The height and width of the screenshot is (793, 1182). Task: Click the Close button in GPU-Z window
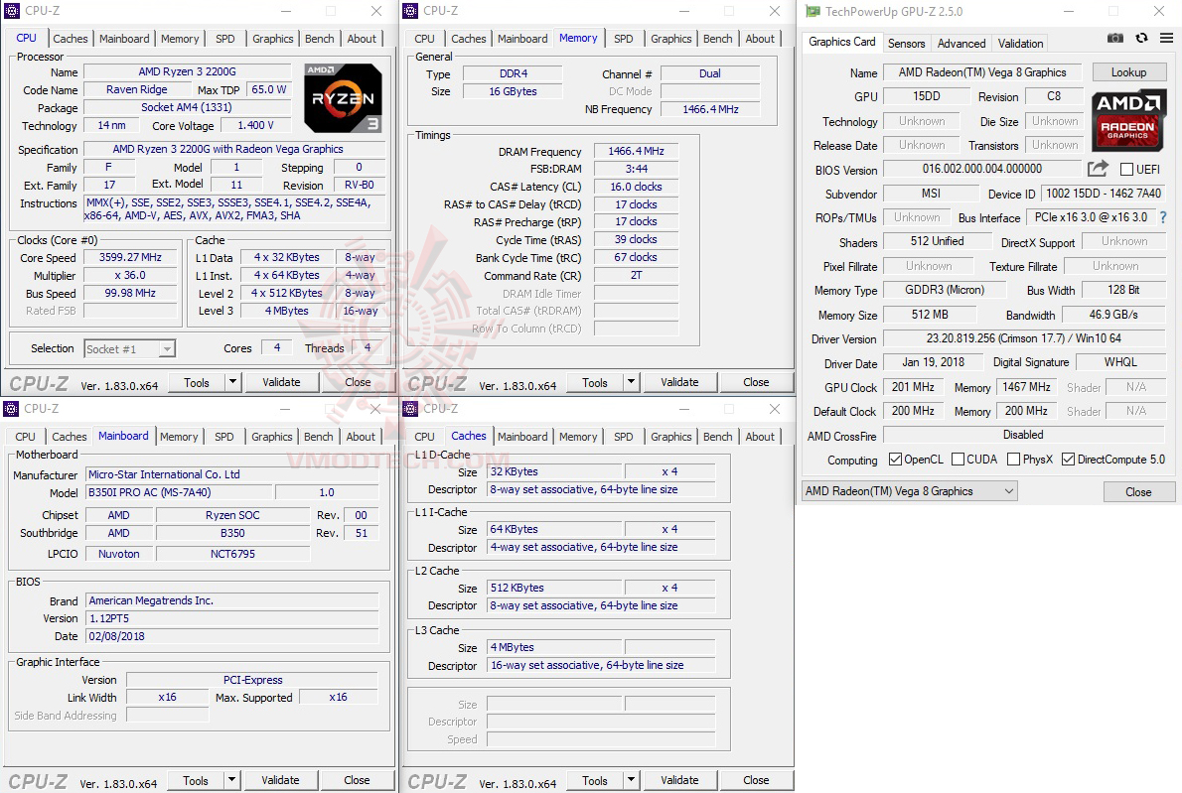(1138, 491)
